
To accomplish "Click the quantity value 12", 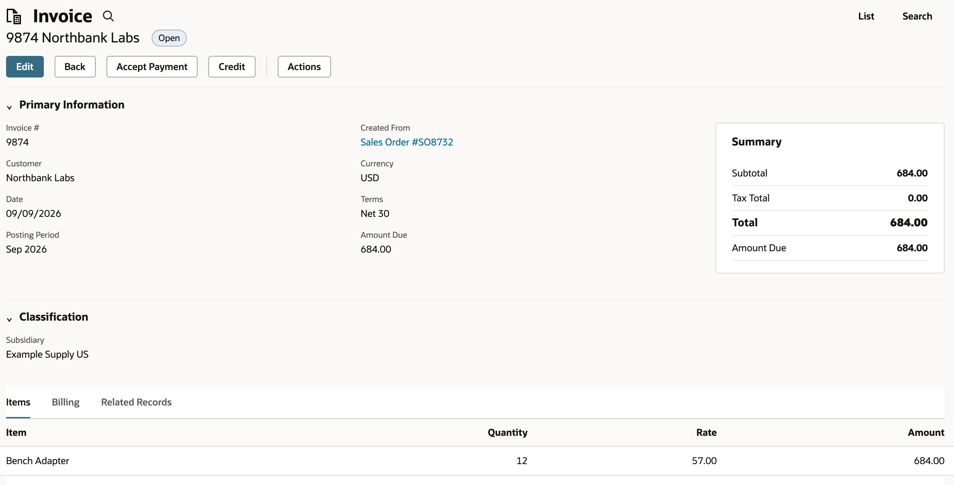I will 521,461.
